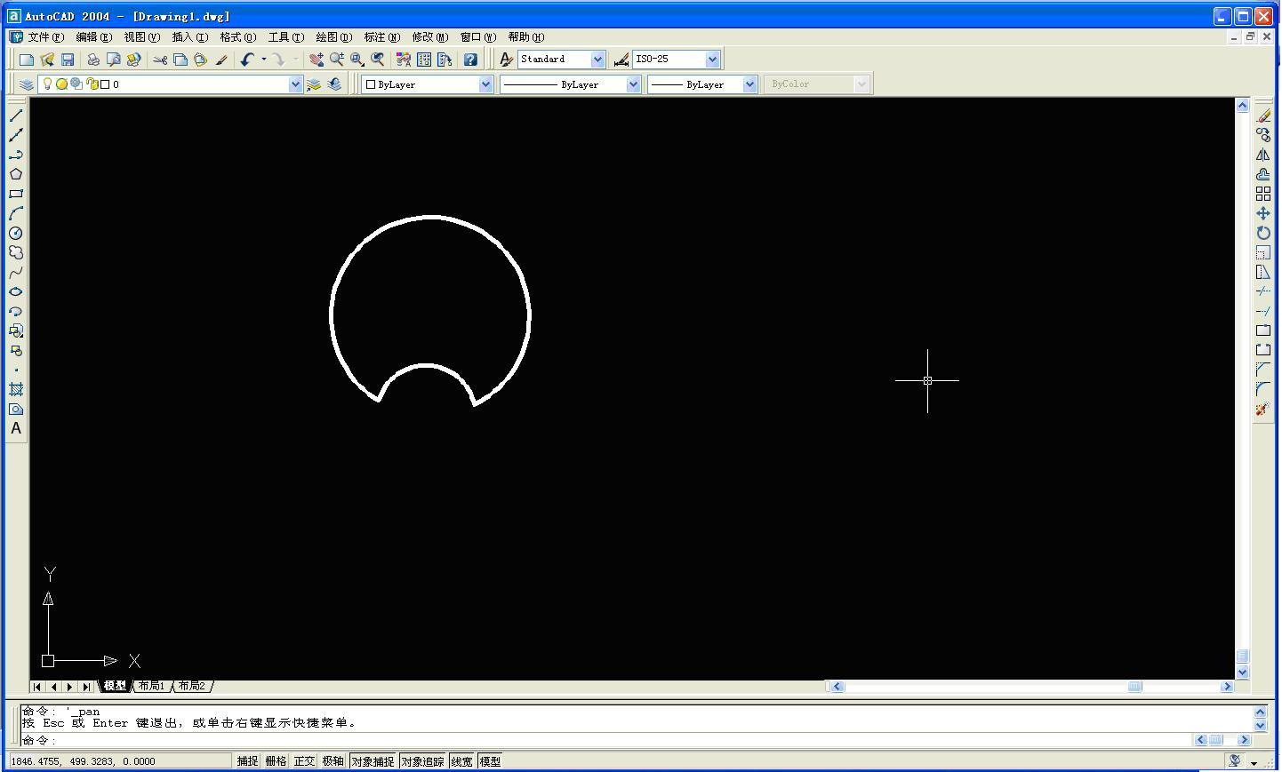Toggle 极轴 (Polar) tracking in status bar
The height and width of the screenshot is (772, 1282).
[333, 761]
